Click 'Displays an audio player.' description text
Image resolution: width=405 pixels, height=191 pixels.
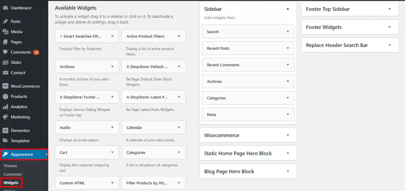pos(79,140)
